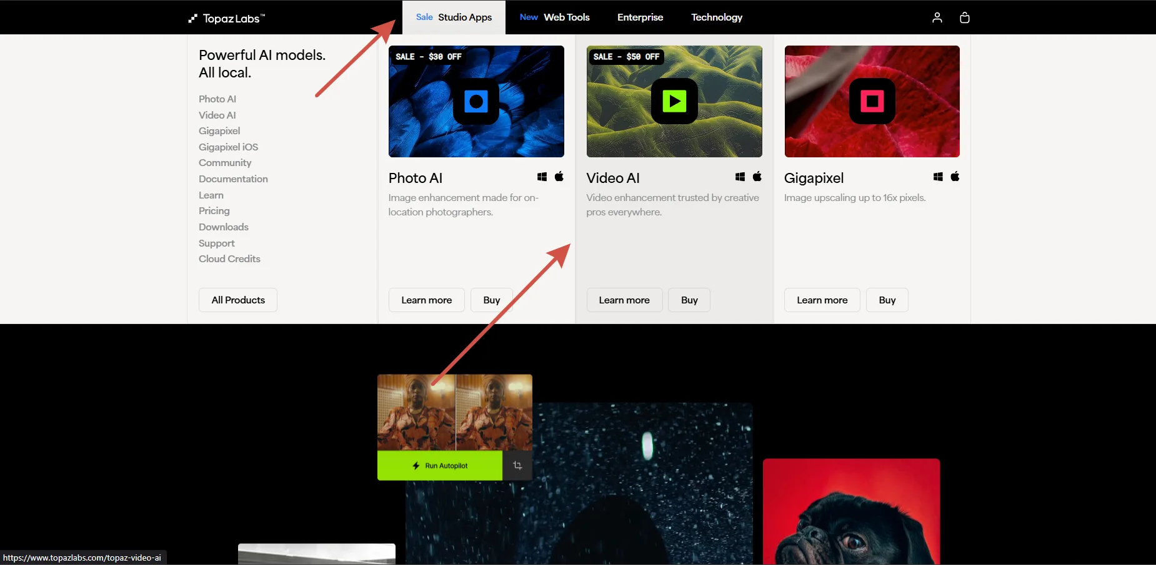The height and width of the screenshot is (565, 1156).
Task: Open the Documentation link
Action: click(x=233, y=179)
